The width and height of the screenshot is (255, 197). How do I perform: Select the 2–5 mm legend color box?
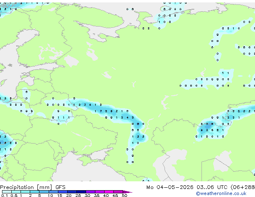(x=35, y=192)
